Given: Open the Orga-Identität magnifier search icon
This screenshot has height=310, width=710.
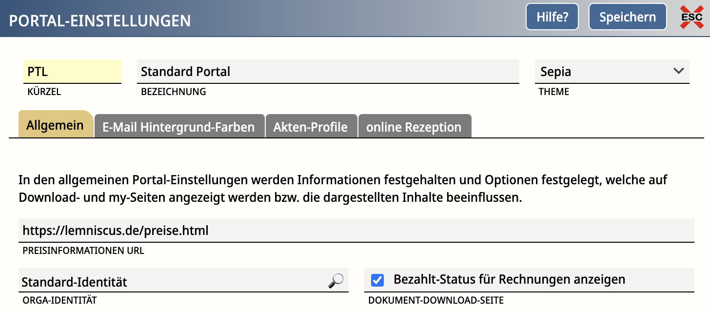Looking at the screenshot, I should click(x=335, y=281).
